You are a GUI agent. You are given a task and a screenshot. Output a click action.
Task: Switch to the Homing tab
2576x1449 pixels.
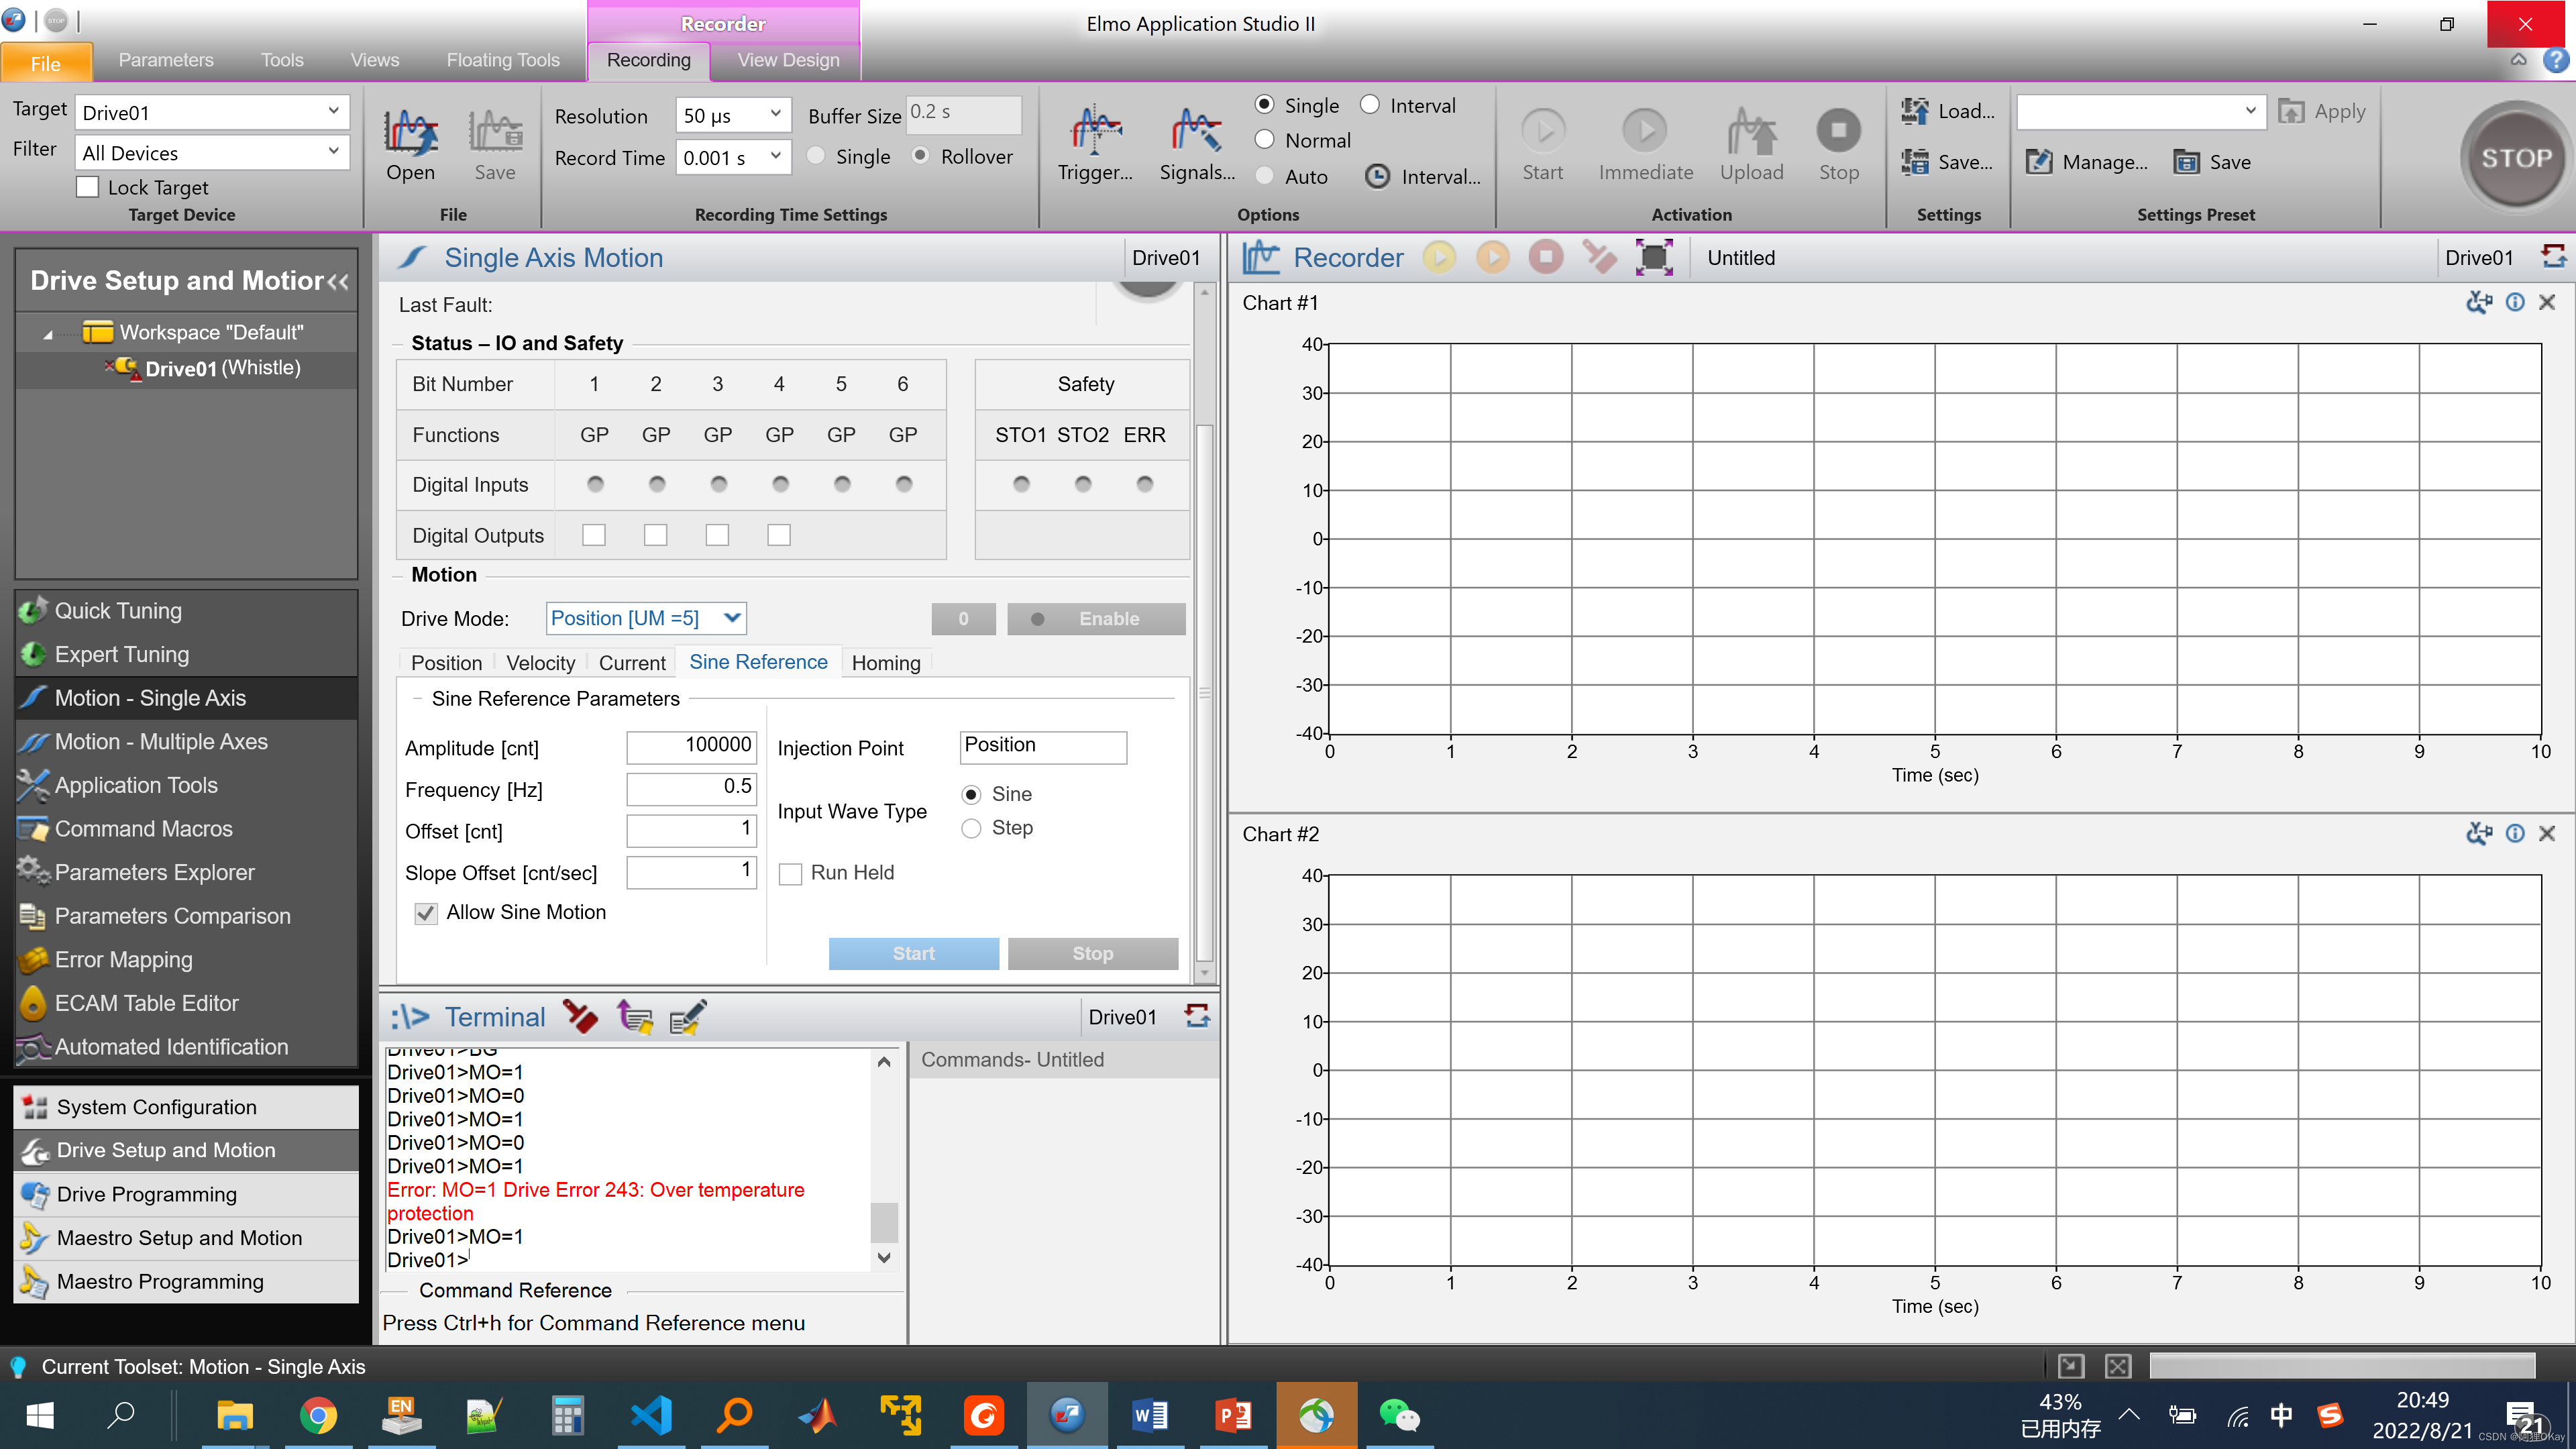point(885,663)
